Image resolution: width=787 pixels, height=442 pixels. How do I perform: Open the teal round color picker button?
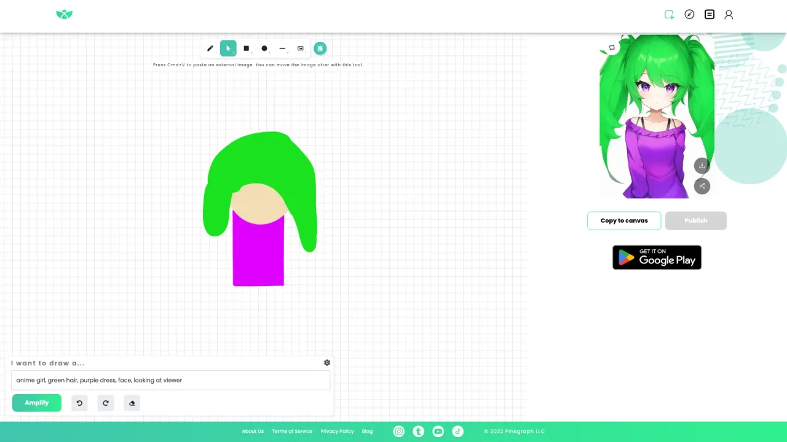pyautogui.click(x=320, y=48)
